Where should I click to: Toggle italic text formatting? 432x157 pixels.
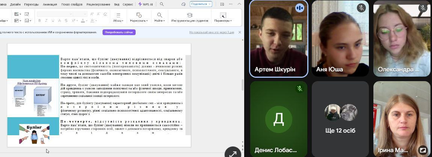46,21
